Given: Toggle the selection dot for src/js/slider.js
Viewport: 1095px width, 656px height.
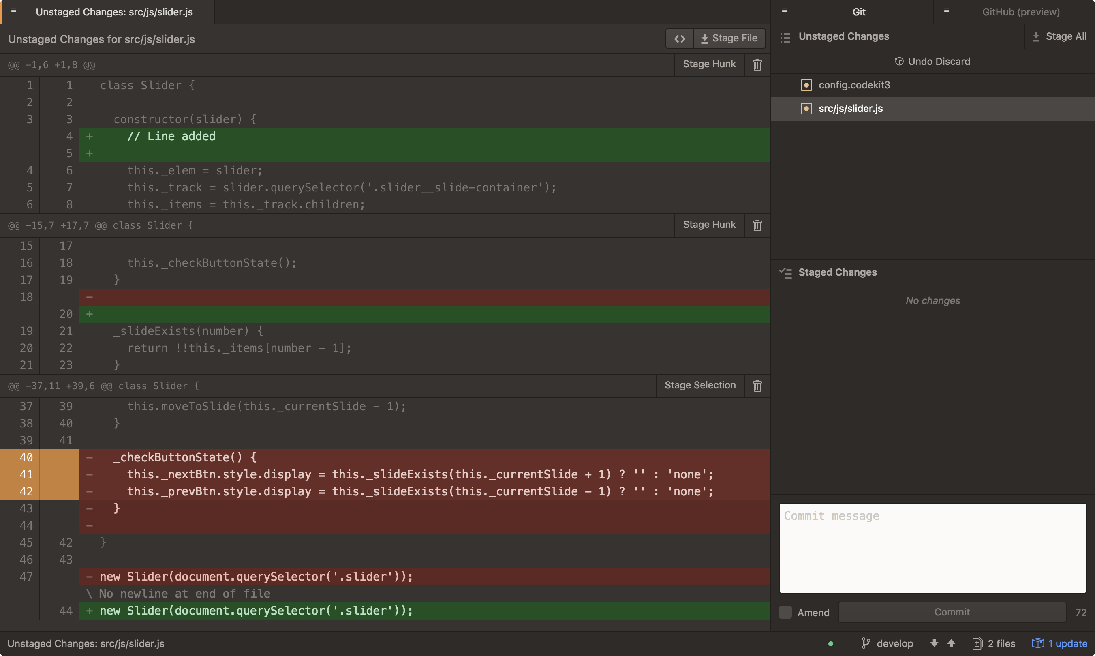Looking at the screenshot, I should coord(806,108).
